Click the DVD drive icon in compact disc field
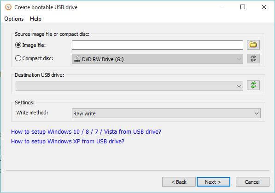Screen dimensions: 275x193 click(77, 59)
